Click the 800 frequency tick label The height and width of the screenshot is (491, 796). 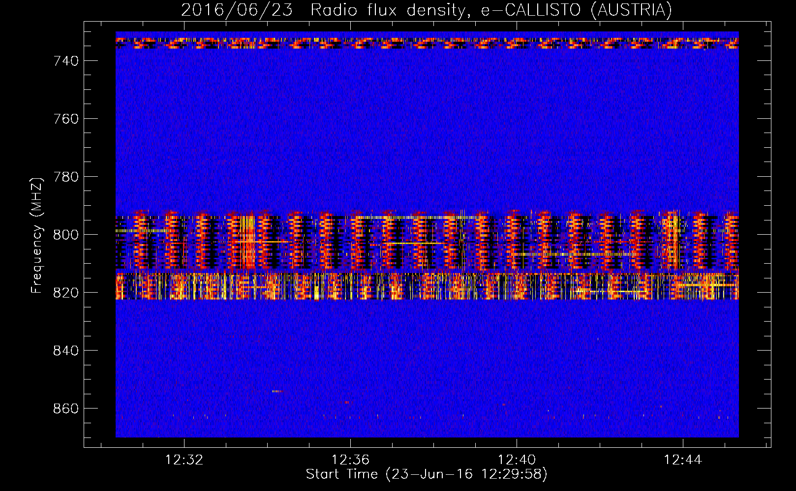[66, 235]
